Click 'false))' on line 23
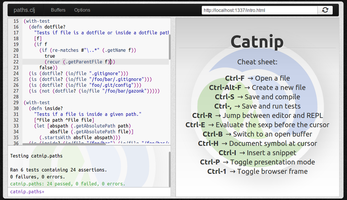347x200 pixels. (x=48, y=67)
